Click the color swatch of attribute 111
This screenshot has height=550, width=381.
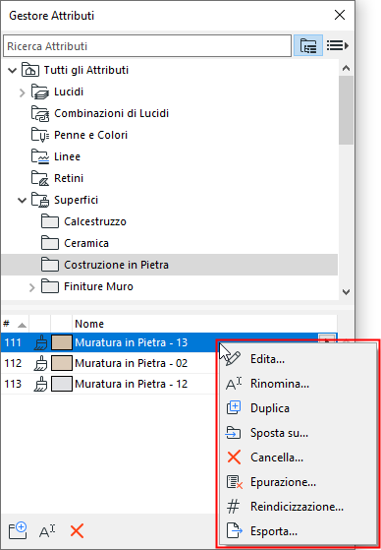coord(62,342)
